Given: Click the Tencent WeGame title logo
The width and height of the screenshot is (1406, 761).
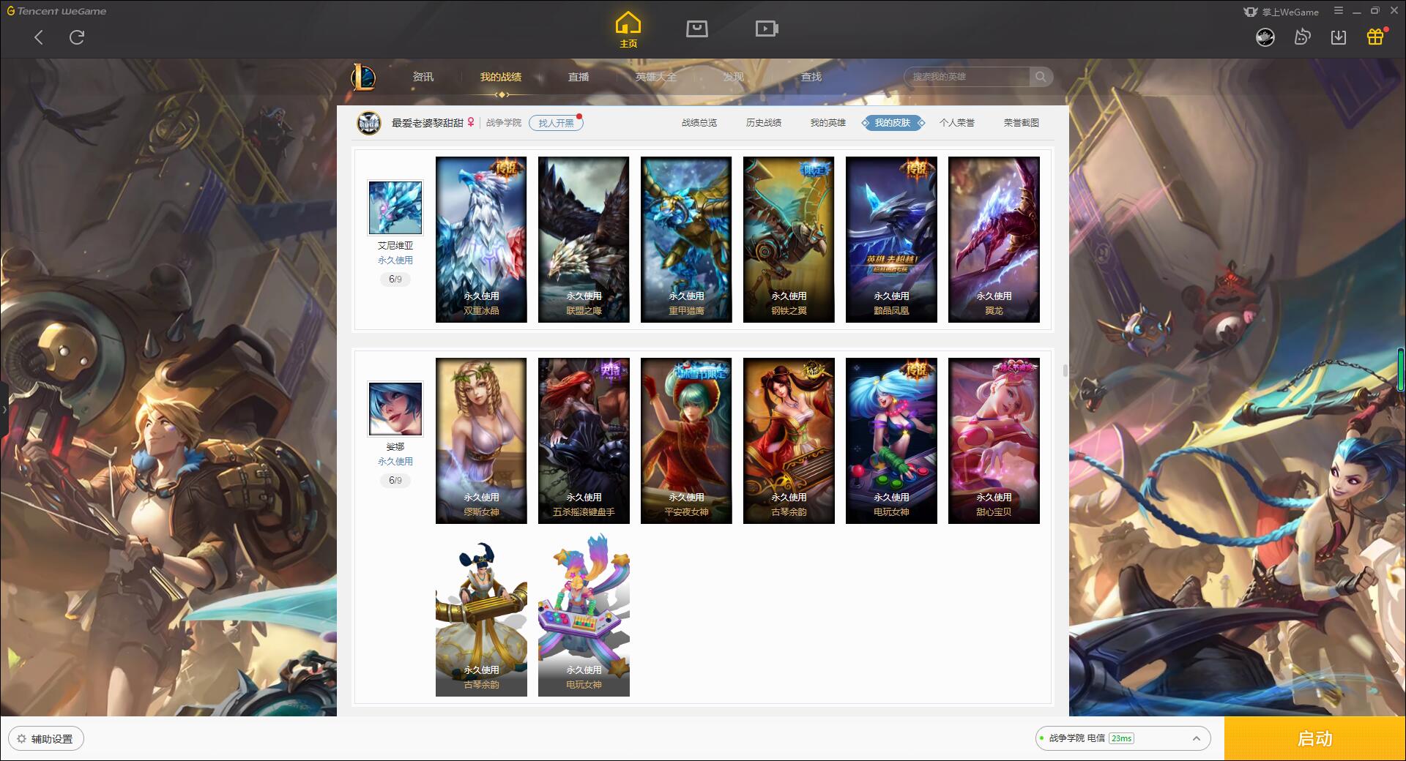Looking at the screenshot, I should [56, 11].
